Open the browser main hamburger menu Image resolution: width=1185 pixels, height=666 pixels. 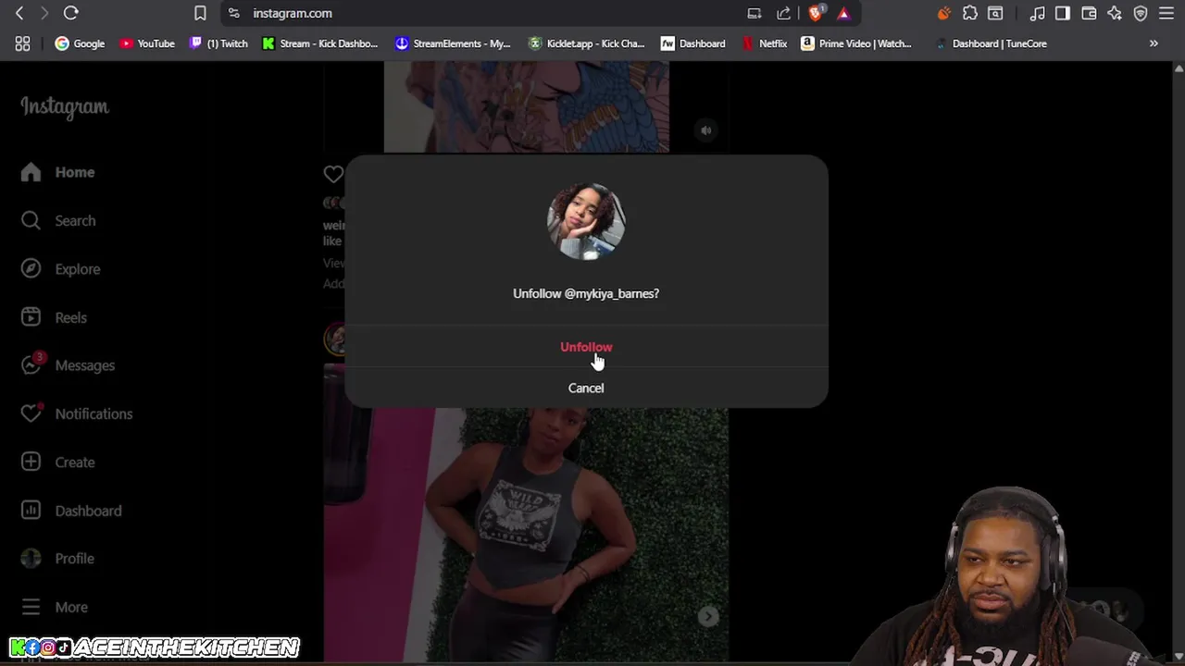[1166, 13]
